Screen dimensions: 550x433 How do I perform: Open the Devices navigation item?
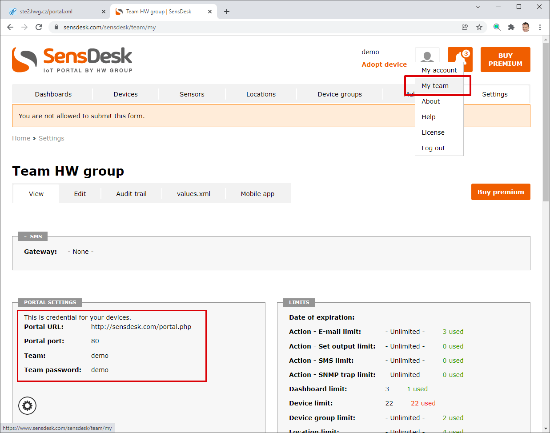click(x=126, y=94)
